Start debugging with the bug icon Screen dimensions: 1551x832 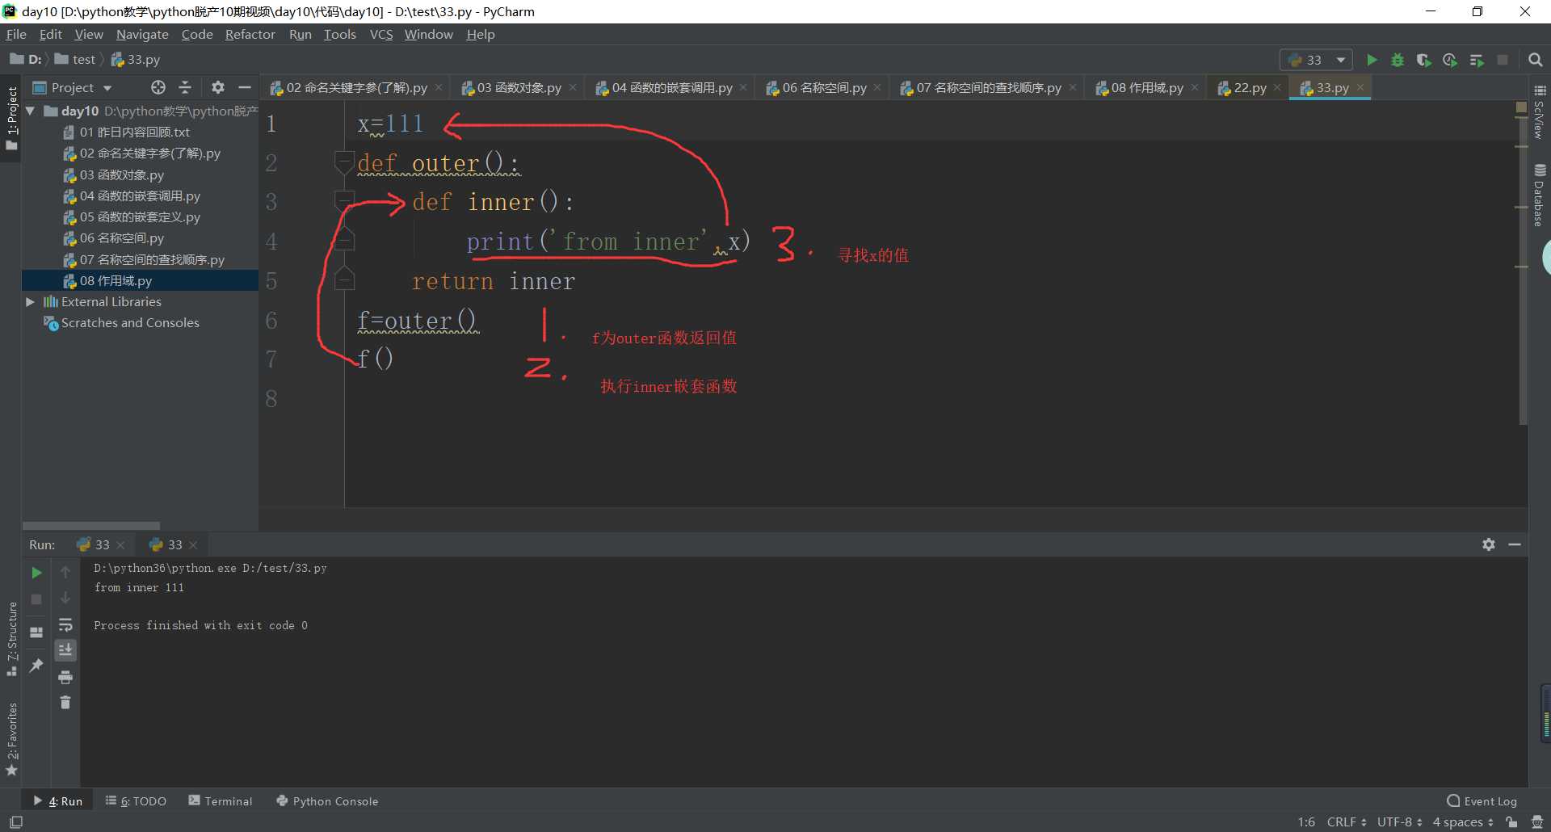pyautogui.click(x=1398, y=60)
